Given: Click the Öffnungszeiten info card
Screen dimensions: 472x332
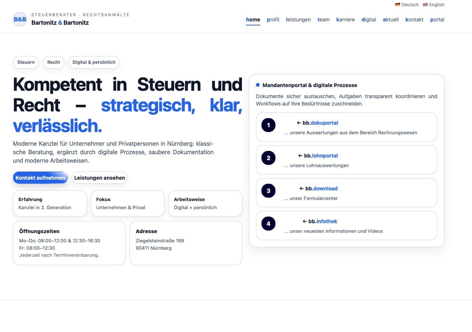Looking at the screenshot, I should [x=69, y=243].
